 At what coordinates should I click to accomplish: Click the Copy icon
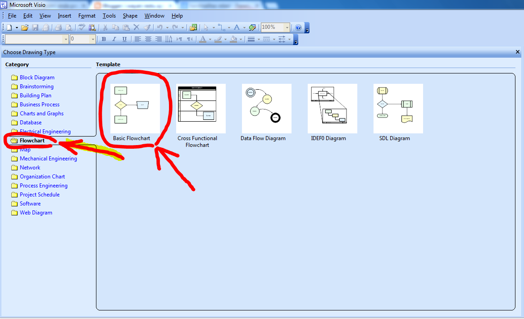pos(116,28)
